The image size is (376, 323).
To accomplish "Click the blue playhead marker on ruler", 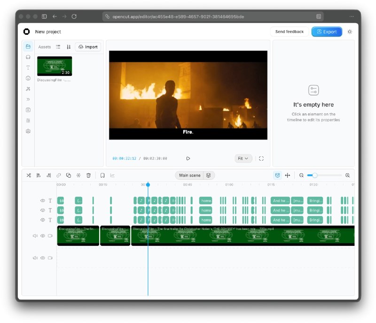I will 148,185.
